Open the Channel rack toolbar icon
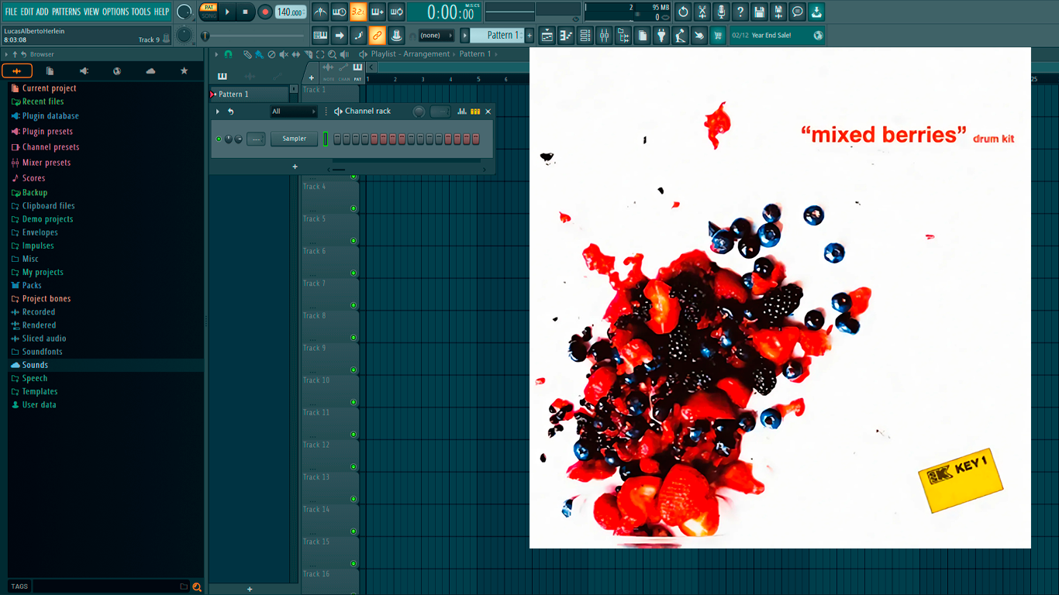This screenshot has width=1059, height=595. [585, 35]
